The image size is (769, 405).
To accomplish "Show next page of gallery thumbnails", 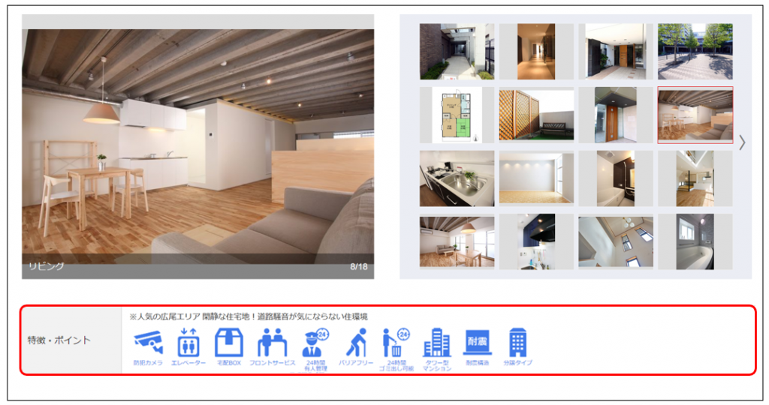I will 742,142.
